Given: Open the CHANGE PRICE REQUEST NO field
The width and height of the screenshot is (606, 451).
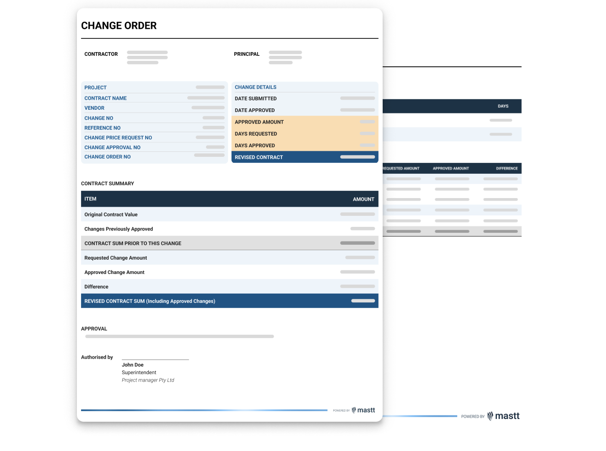Looking at the screenshot, I should coord(118,137).
